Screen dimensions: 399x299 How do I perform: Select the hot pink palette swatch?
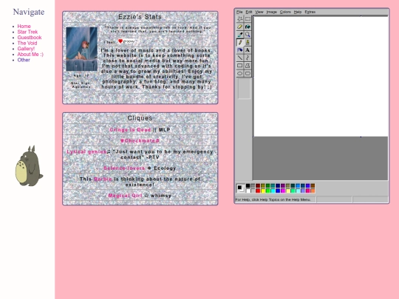(307, 190)
